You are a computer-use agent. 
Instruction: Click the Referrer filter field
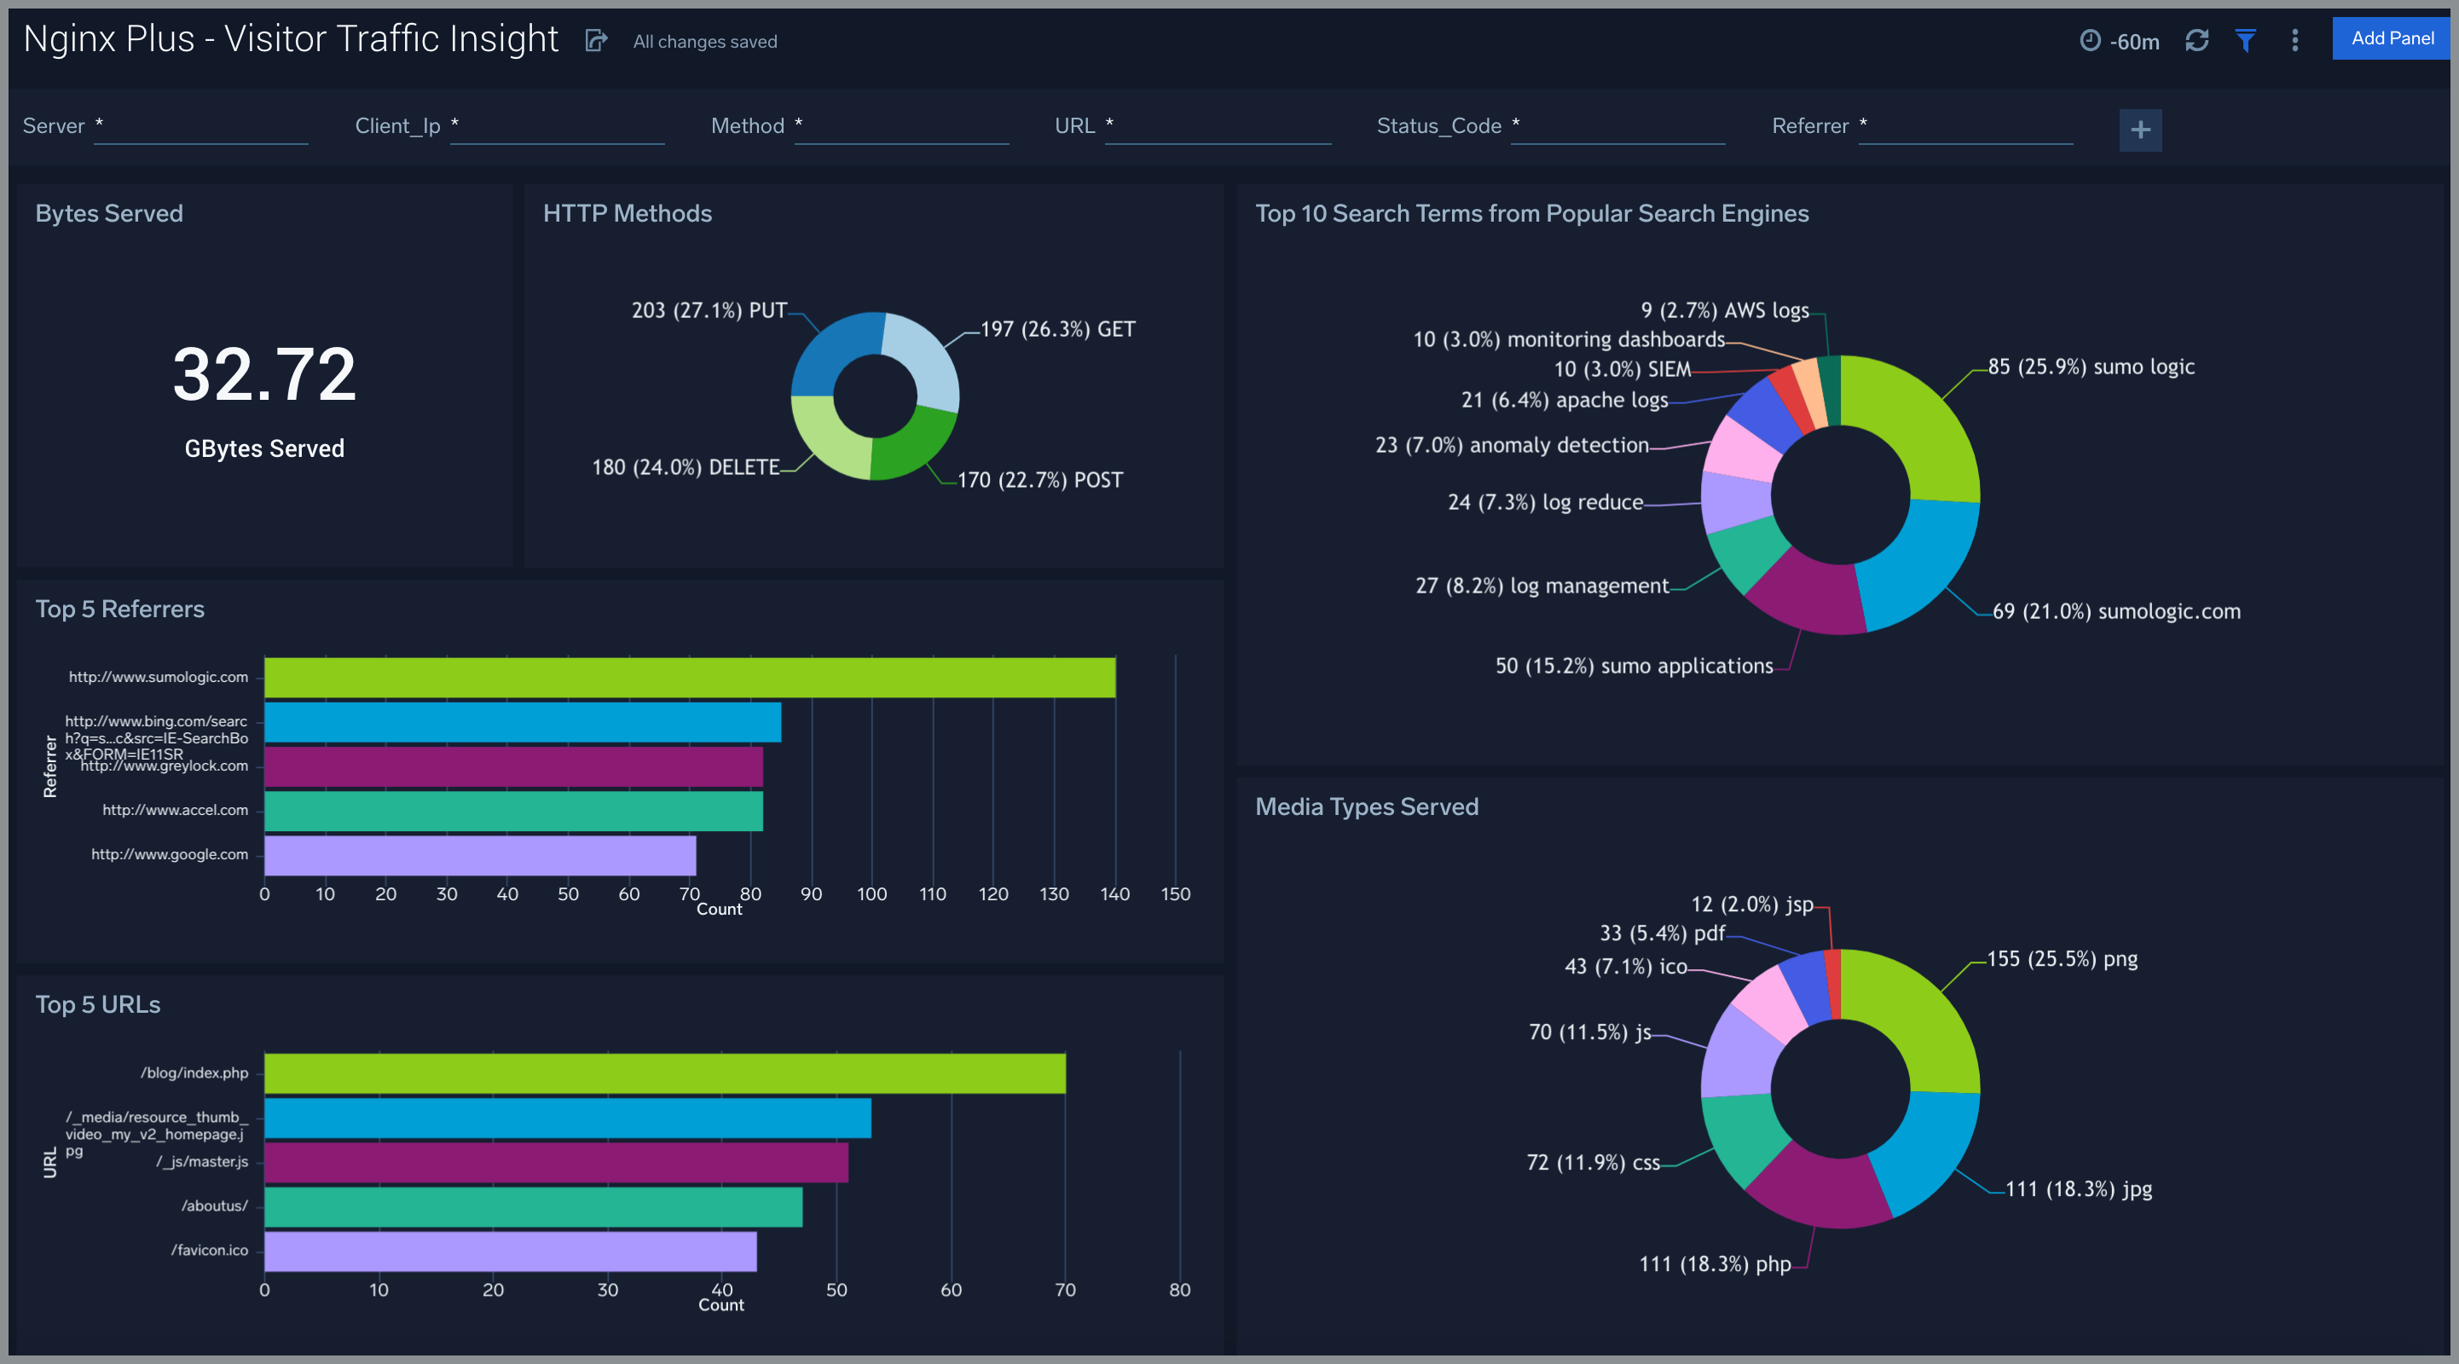(x=1964, y=127)
